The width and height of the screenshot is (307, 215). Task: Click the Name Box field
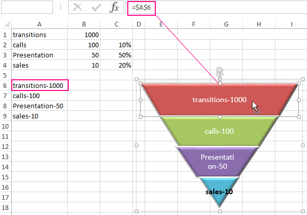(x=26, y=8)
